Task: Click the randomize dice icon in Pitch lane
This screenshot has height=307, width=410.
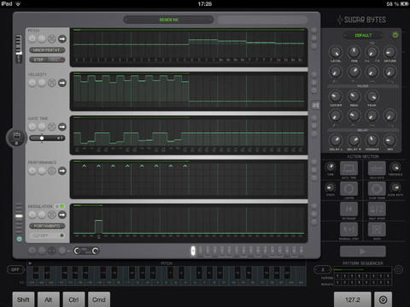Action: (51, 39)
